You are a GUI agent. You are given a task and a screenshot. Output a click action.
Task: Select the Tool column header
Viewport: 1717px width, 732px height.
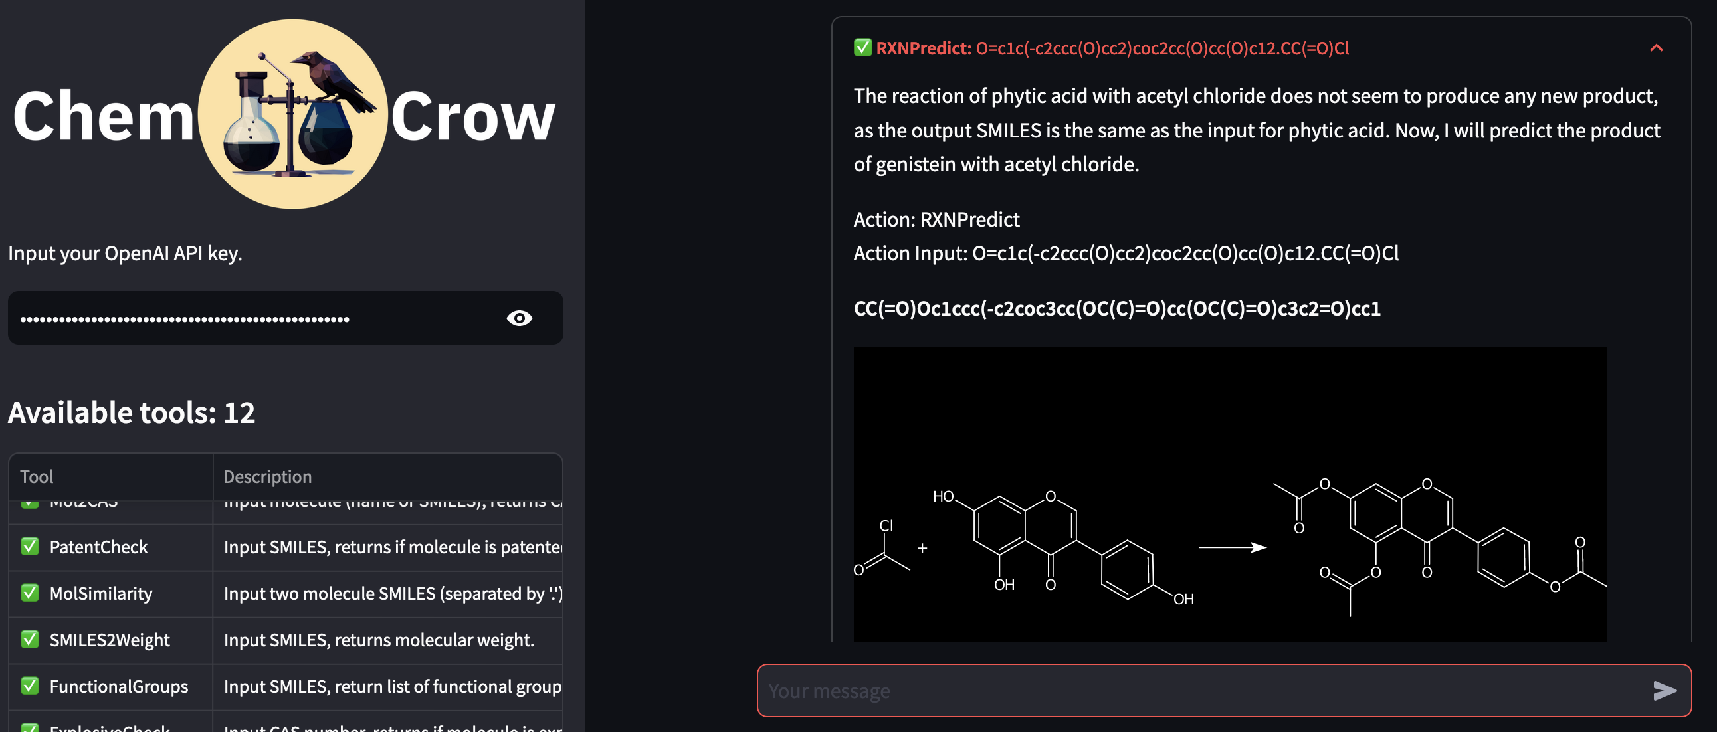click(x=37, y=476)
